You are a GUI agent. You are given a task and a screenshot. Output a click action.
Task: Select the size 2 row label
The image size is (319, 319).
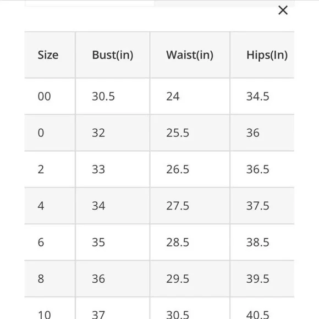pos(41,169)
